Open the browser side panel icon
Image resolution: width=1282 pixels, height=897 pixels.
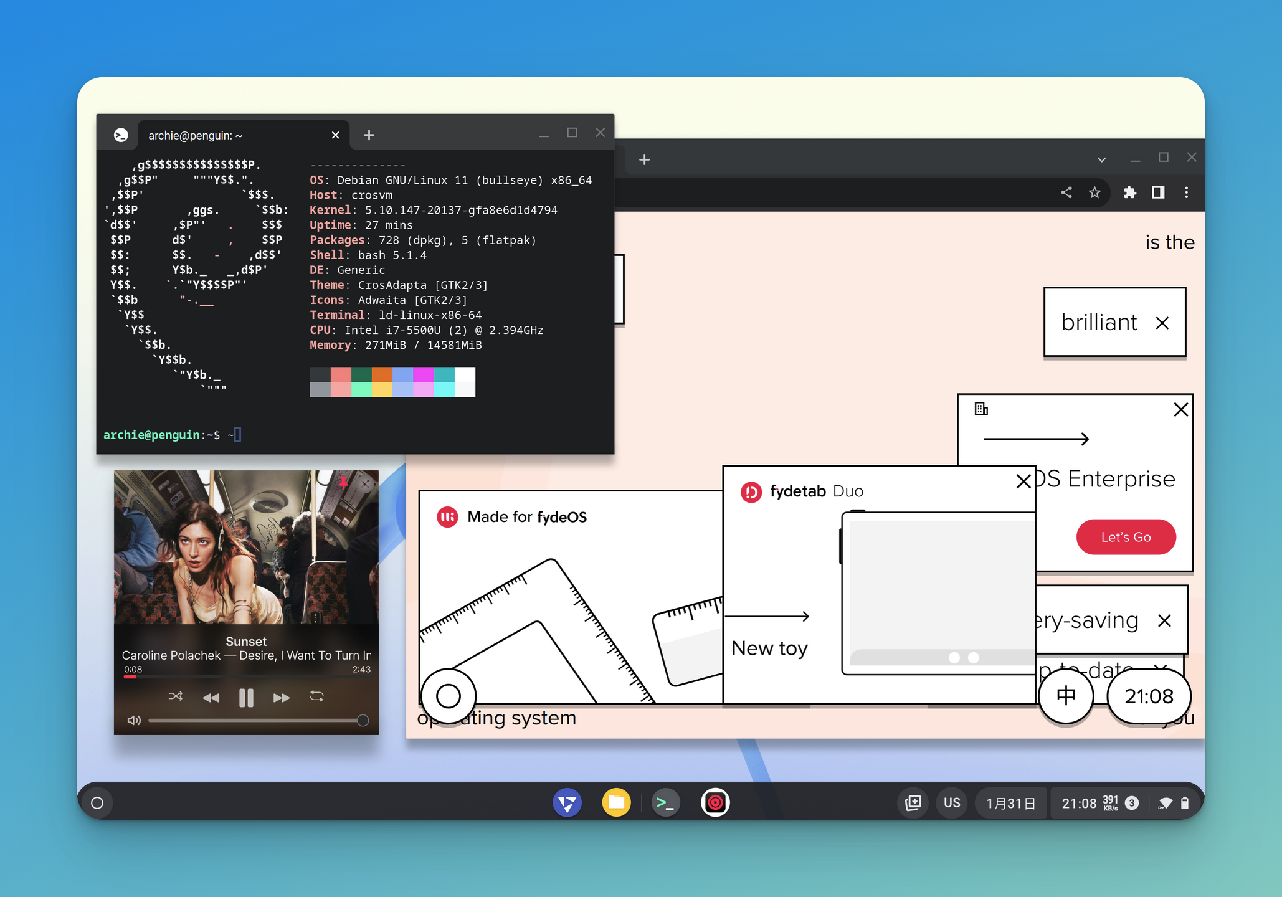pos(1158,192)
